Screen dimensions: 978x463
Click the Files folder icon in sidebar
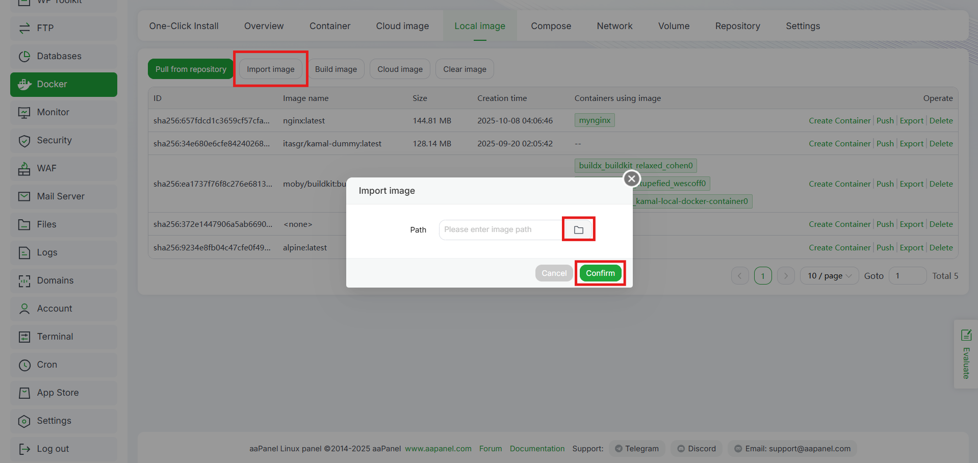tap(24, 224)
